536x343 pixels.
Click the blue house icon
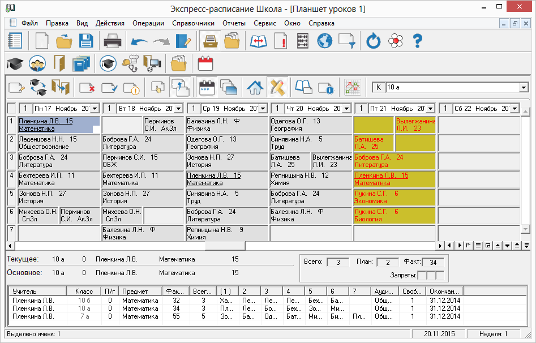click(255, 87)
